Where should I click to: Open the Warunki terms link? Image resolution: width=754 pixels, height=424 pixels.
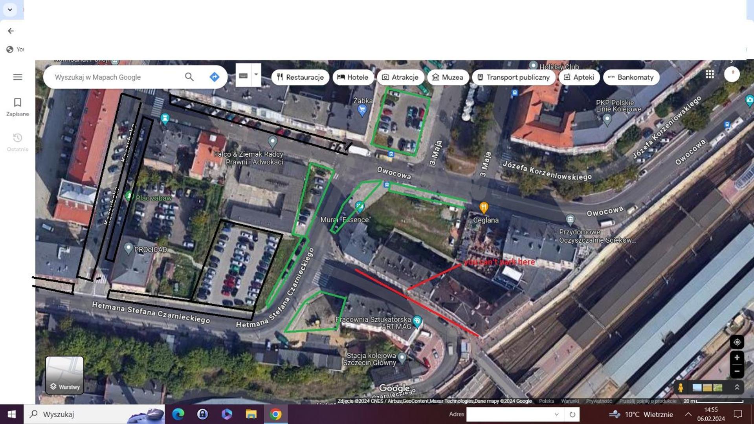(570, 401)
